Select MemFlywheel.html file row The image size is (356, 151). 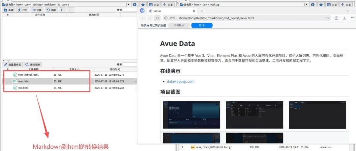click(69, 75)
